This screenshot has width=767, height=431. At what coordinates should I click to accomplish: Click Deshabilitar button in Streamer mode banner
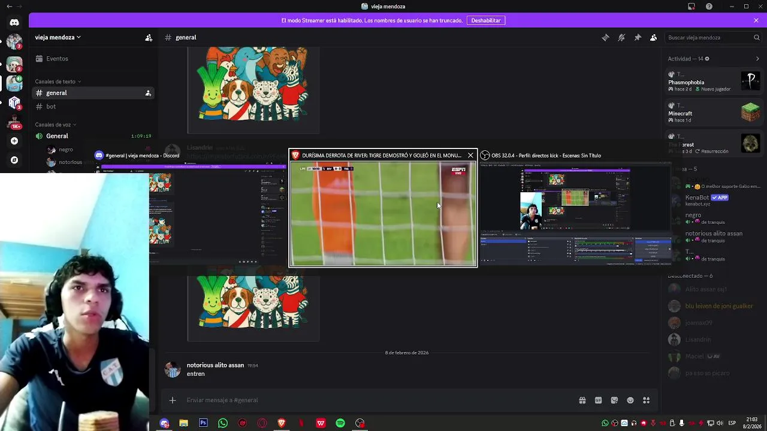[x=486, y=20]
